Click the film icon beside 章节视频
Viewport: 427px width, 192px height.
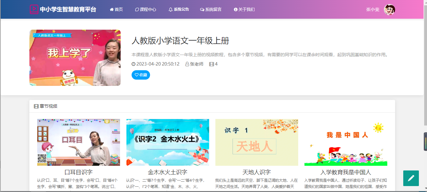click(36, 106)
